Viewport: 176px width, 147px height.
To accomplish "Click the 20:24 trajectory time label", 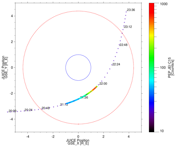I will [x=29, y=110].
